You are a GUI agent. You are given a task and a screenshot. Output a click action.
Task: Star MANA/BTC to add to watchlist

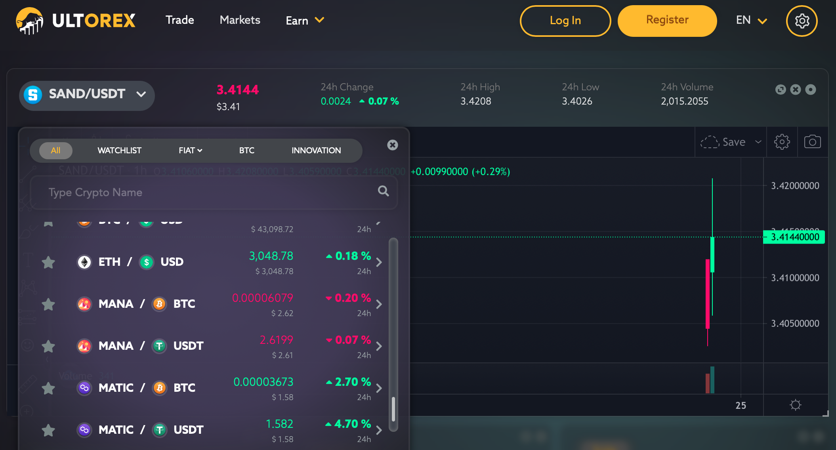(48, 304)
